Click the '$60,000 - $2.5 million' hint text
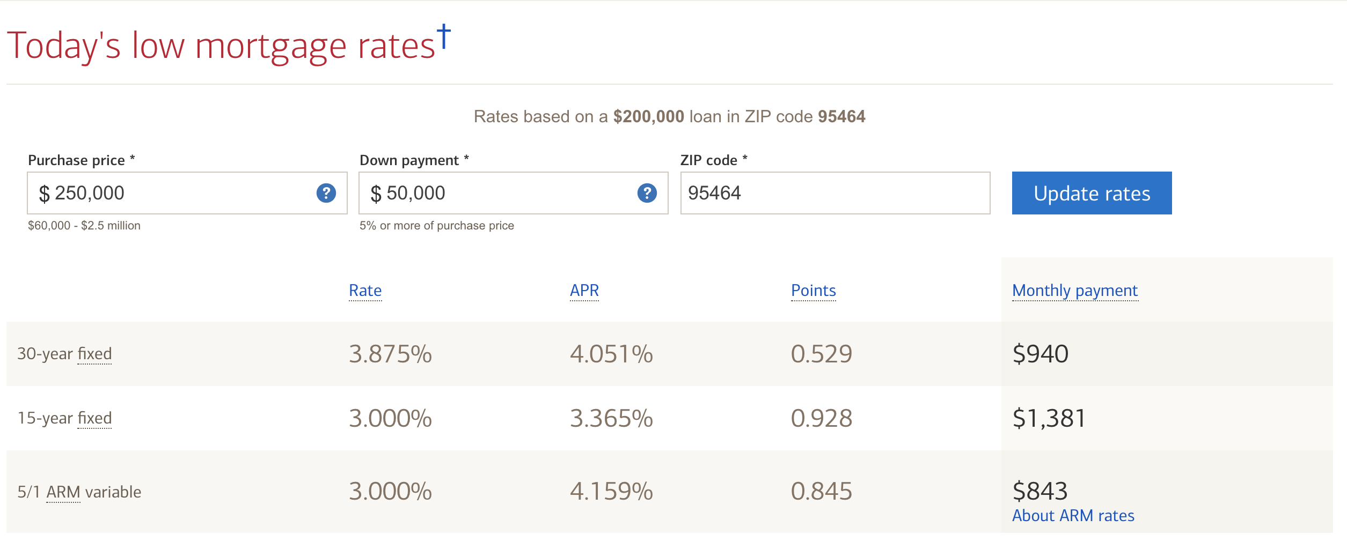The height and width of the screenshot is (549, 1347). coord(84,226)
